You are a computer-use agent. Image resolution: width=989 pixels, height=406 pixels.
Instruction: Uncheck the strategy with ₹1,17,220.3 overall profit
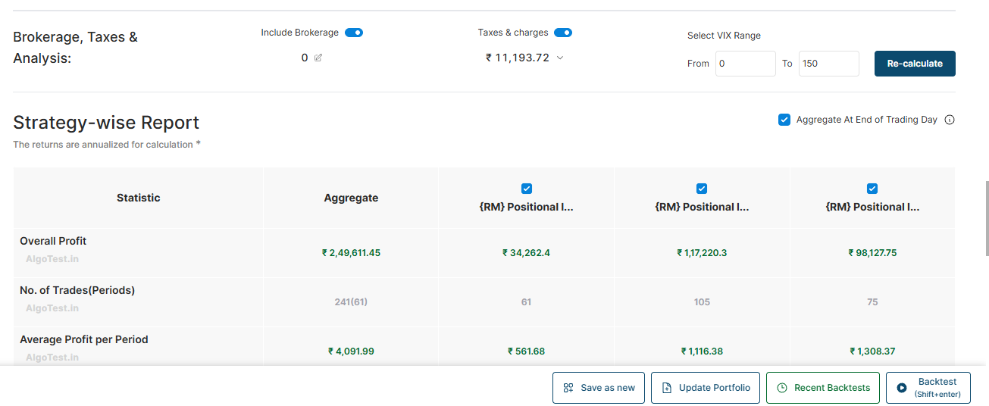[702, 189]
